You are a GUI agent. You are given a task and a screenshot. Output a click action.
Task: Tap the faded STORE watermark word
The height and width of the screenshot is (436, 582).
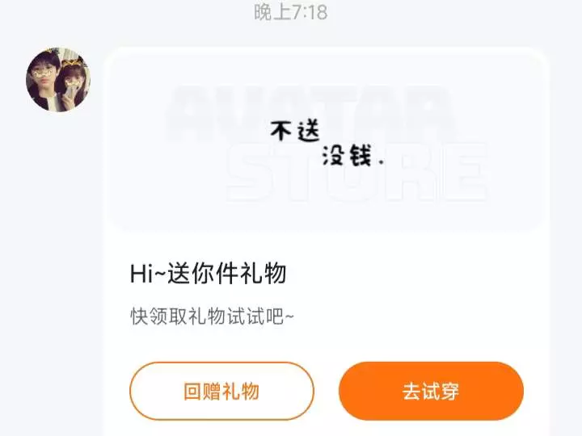tap(357, 173)
